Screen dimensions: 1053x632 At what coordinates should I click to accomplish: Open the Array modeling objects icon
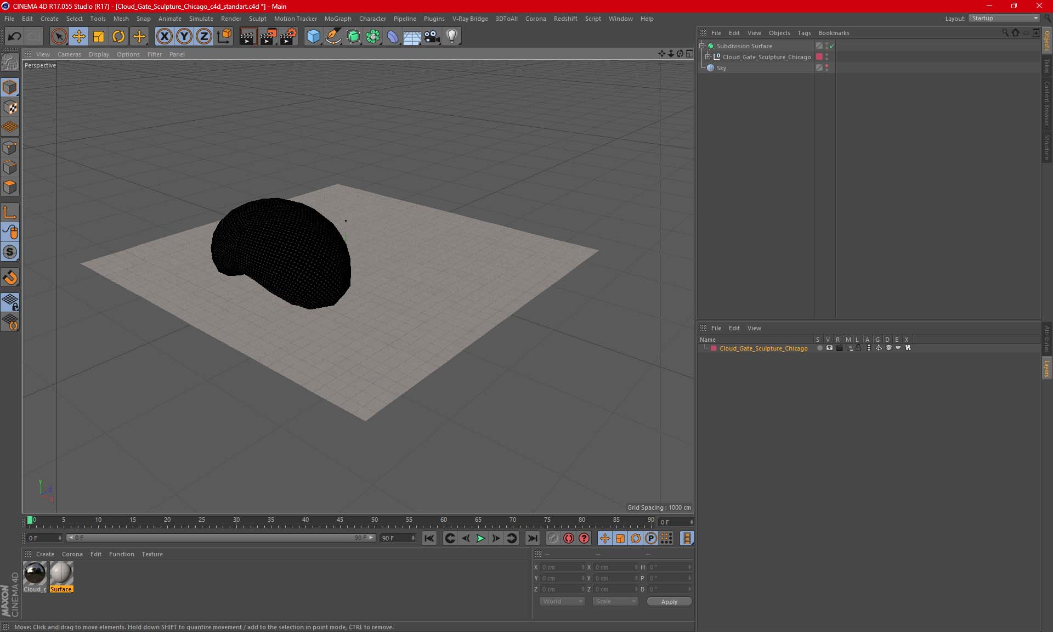coord(373,37)
